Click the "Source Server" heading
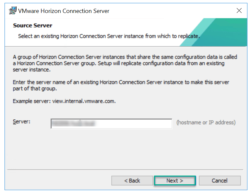 32,26
